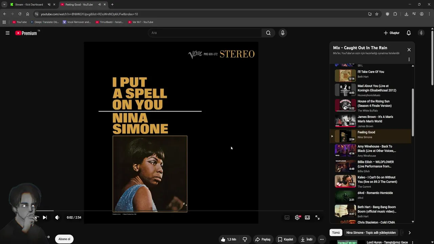Select Feeling Good playlist entry
This screenshot has width=434, height=244.
pos(371,136)
